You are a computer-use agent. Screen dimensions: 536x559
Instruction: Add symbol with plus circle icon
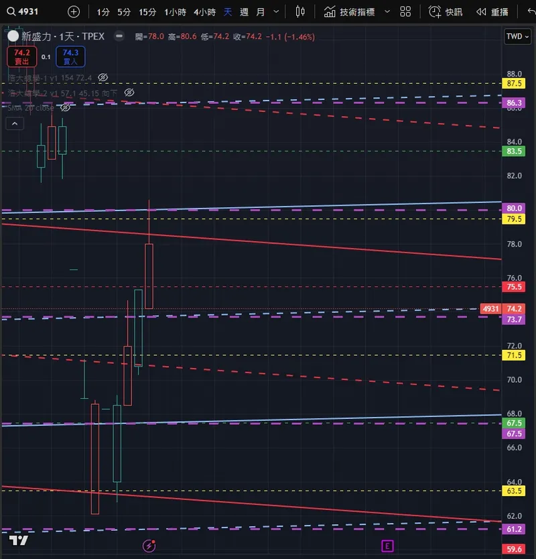pyautogui.click(x=74, y=12)
